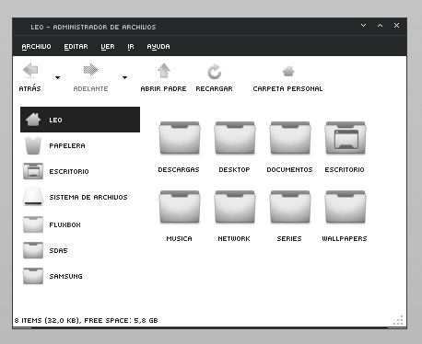Viewport: 422px width, 344px height.
Task: Click the Series folder name
Action: pos(289,238)
